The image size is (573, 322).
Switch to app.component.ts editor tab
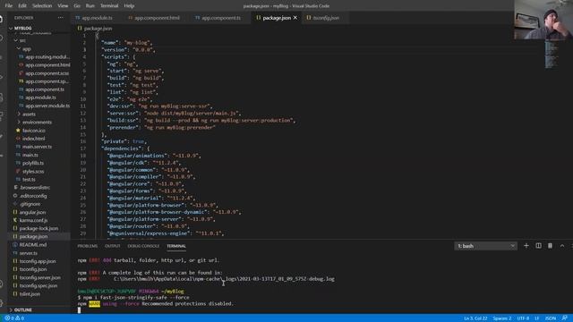click(220, 18)
